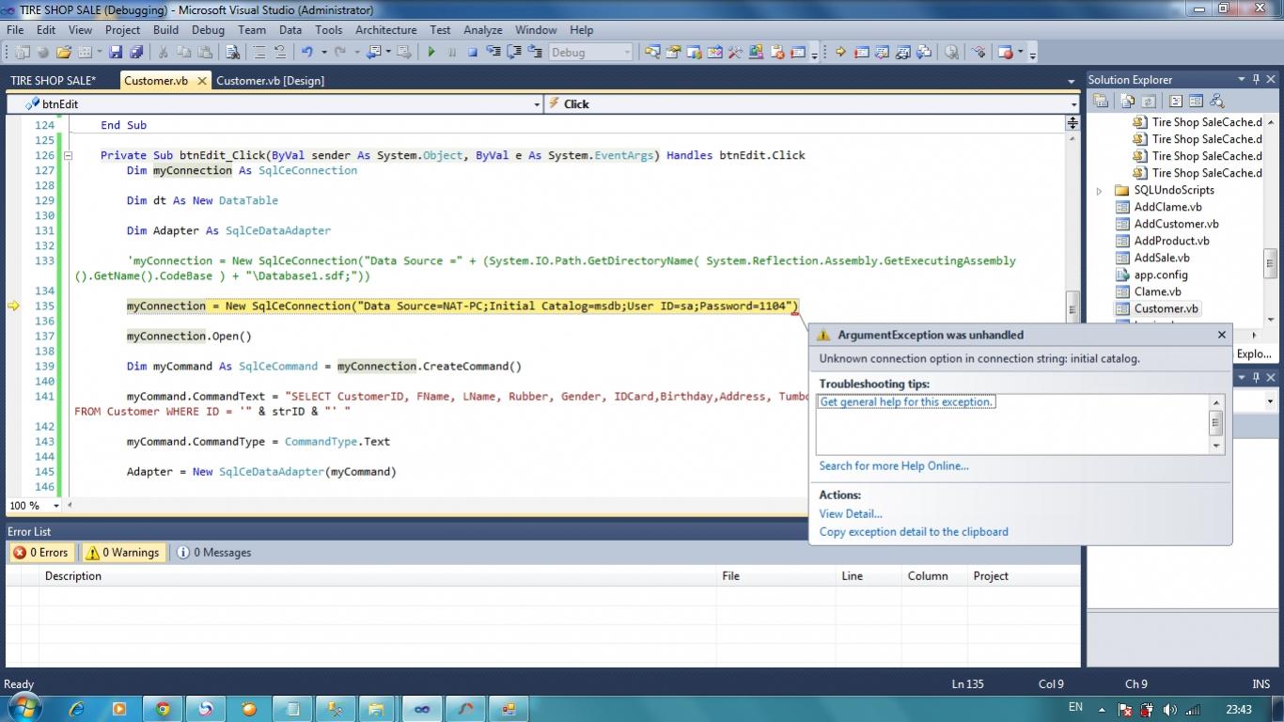Collapse the btnEdit_Click Sub outlining box
Screen dimensions: 1284x722
[x=68, y=155]
